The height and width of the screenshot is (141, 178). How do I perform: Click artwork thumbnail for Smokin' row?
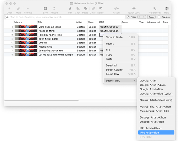click(x=26, y=43)
